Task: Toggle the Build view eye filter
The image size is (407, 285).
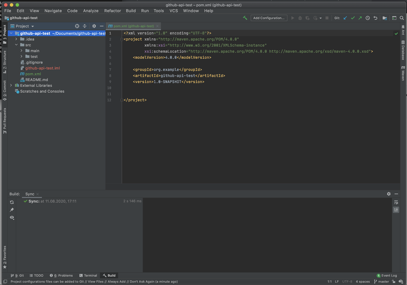Action: (x=12, y=218)
